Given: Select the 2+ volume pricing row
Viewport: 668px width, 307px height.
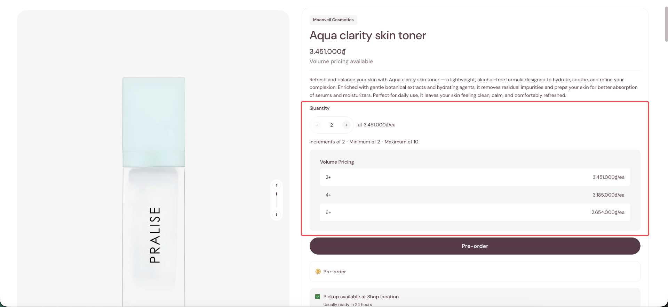Looking at the screenshot, I should point(475,177).
